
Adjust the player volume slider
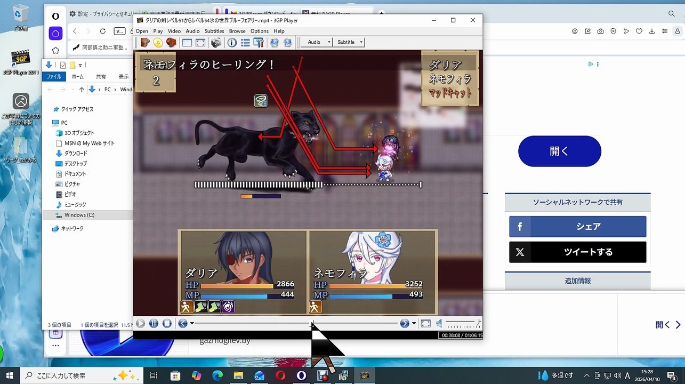point(463,323)
